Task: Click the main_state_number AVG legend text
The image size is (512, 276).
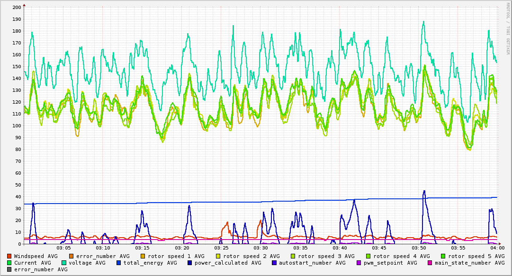Action: (469, 263)
